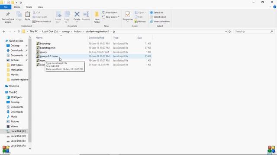Go up one folder level
This screenshot has width=277, height=155.
(19, 31)
